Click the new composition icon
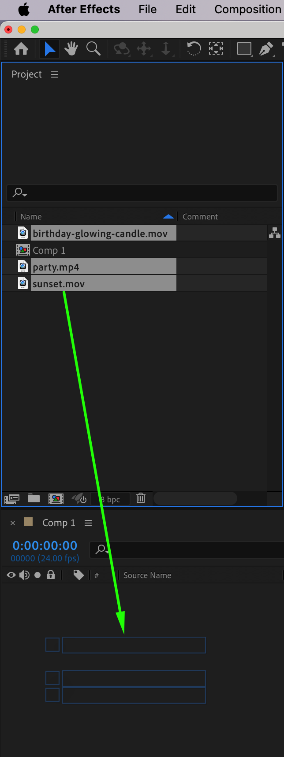The image size is (284, 757). [56, 498]
